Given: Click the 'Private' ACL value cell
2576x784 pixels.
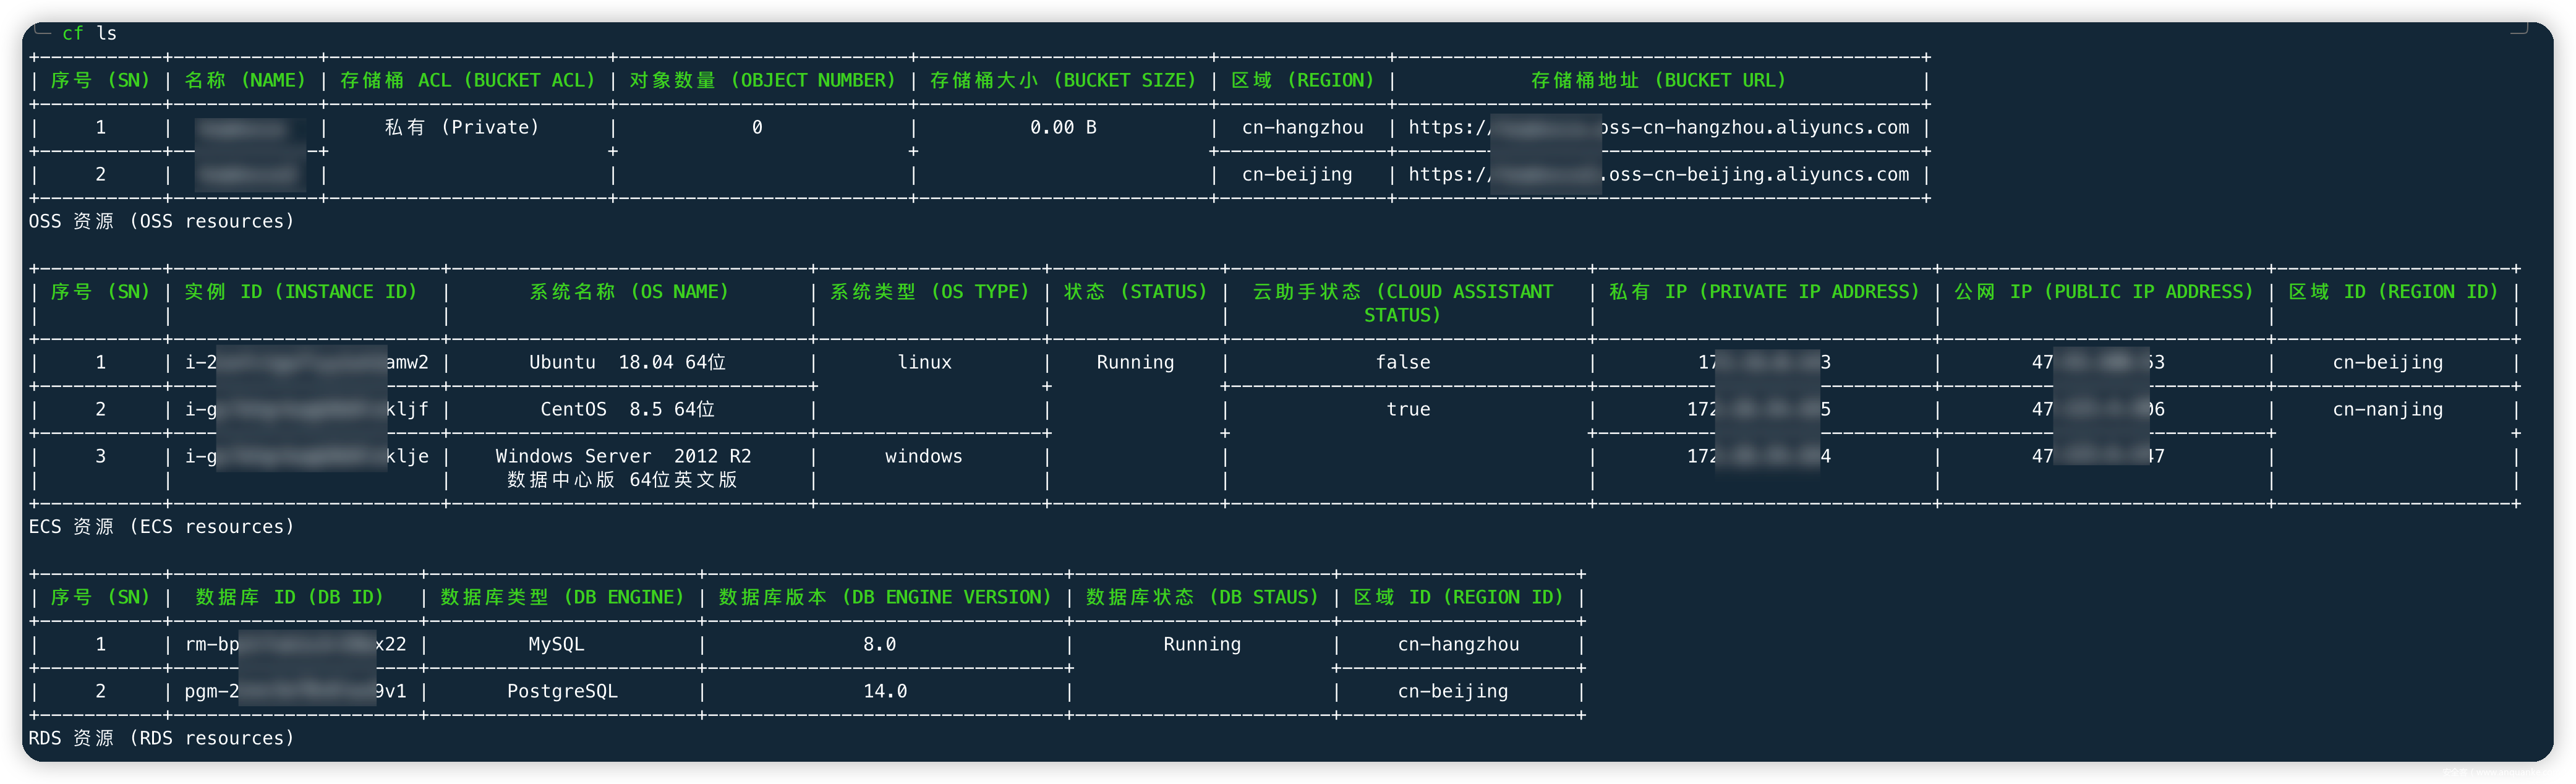Looking at the screenshot, I should pyautogui.click(x=462, y=128).
